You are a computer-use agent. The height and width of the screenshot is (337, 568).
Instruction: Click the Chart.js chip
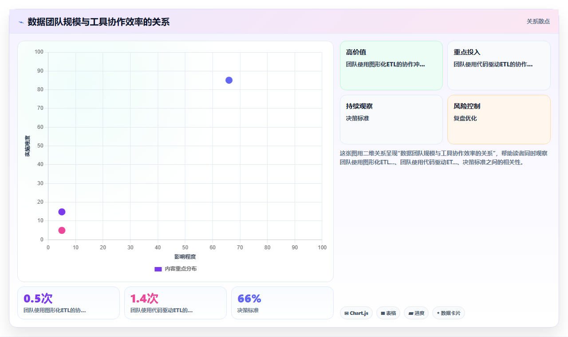[356, 313]
